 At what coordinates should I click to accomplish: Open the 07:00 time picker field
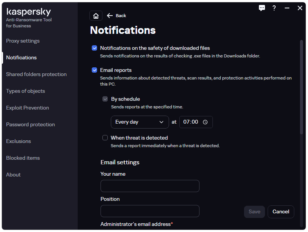[x=196, y=122]
